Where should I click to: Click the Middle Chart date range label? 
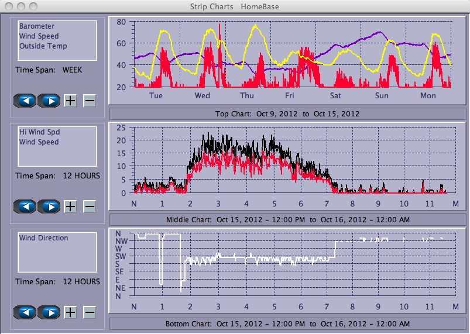pyautogui.click(x=287, y=219)
